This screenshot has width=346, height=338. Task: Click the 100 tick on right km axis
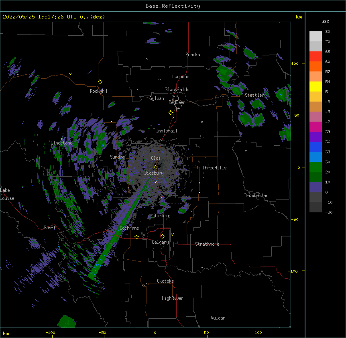coord(295,63)
